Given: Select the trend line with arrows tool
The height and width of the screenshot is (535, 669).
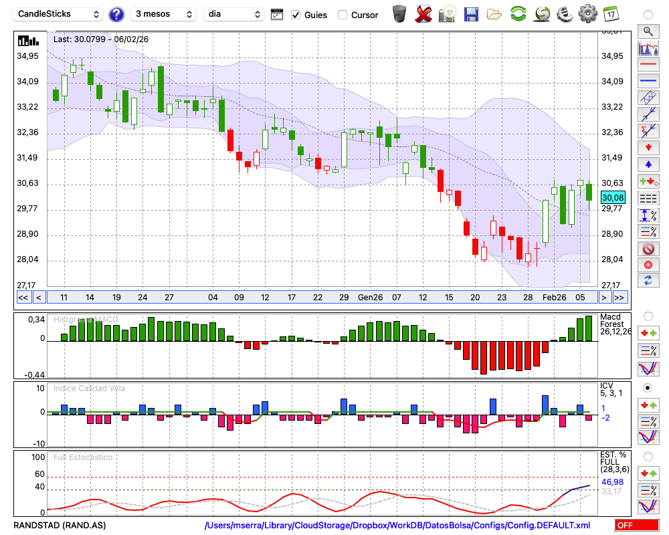Looking at the screenshot, I should click(x=648, y=114).
